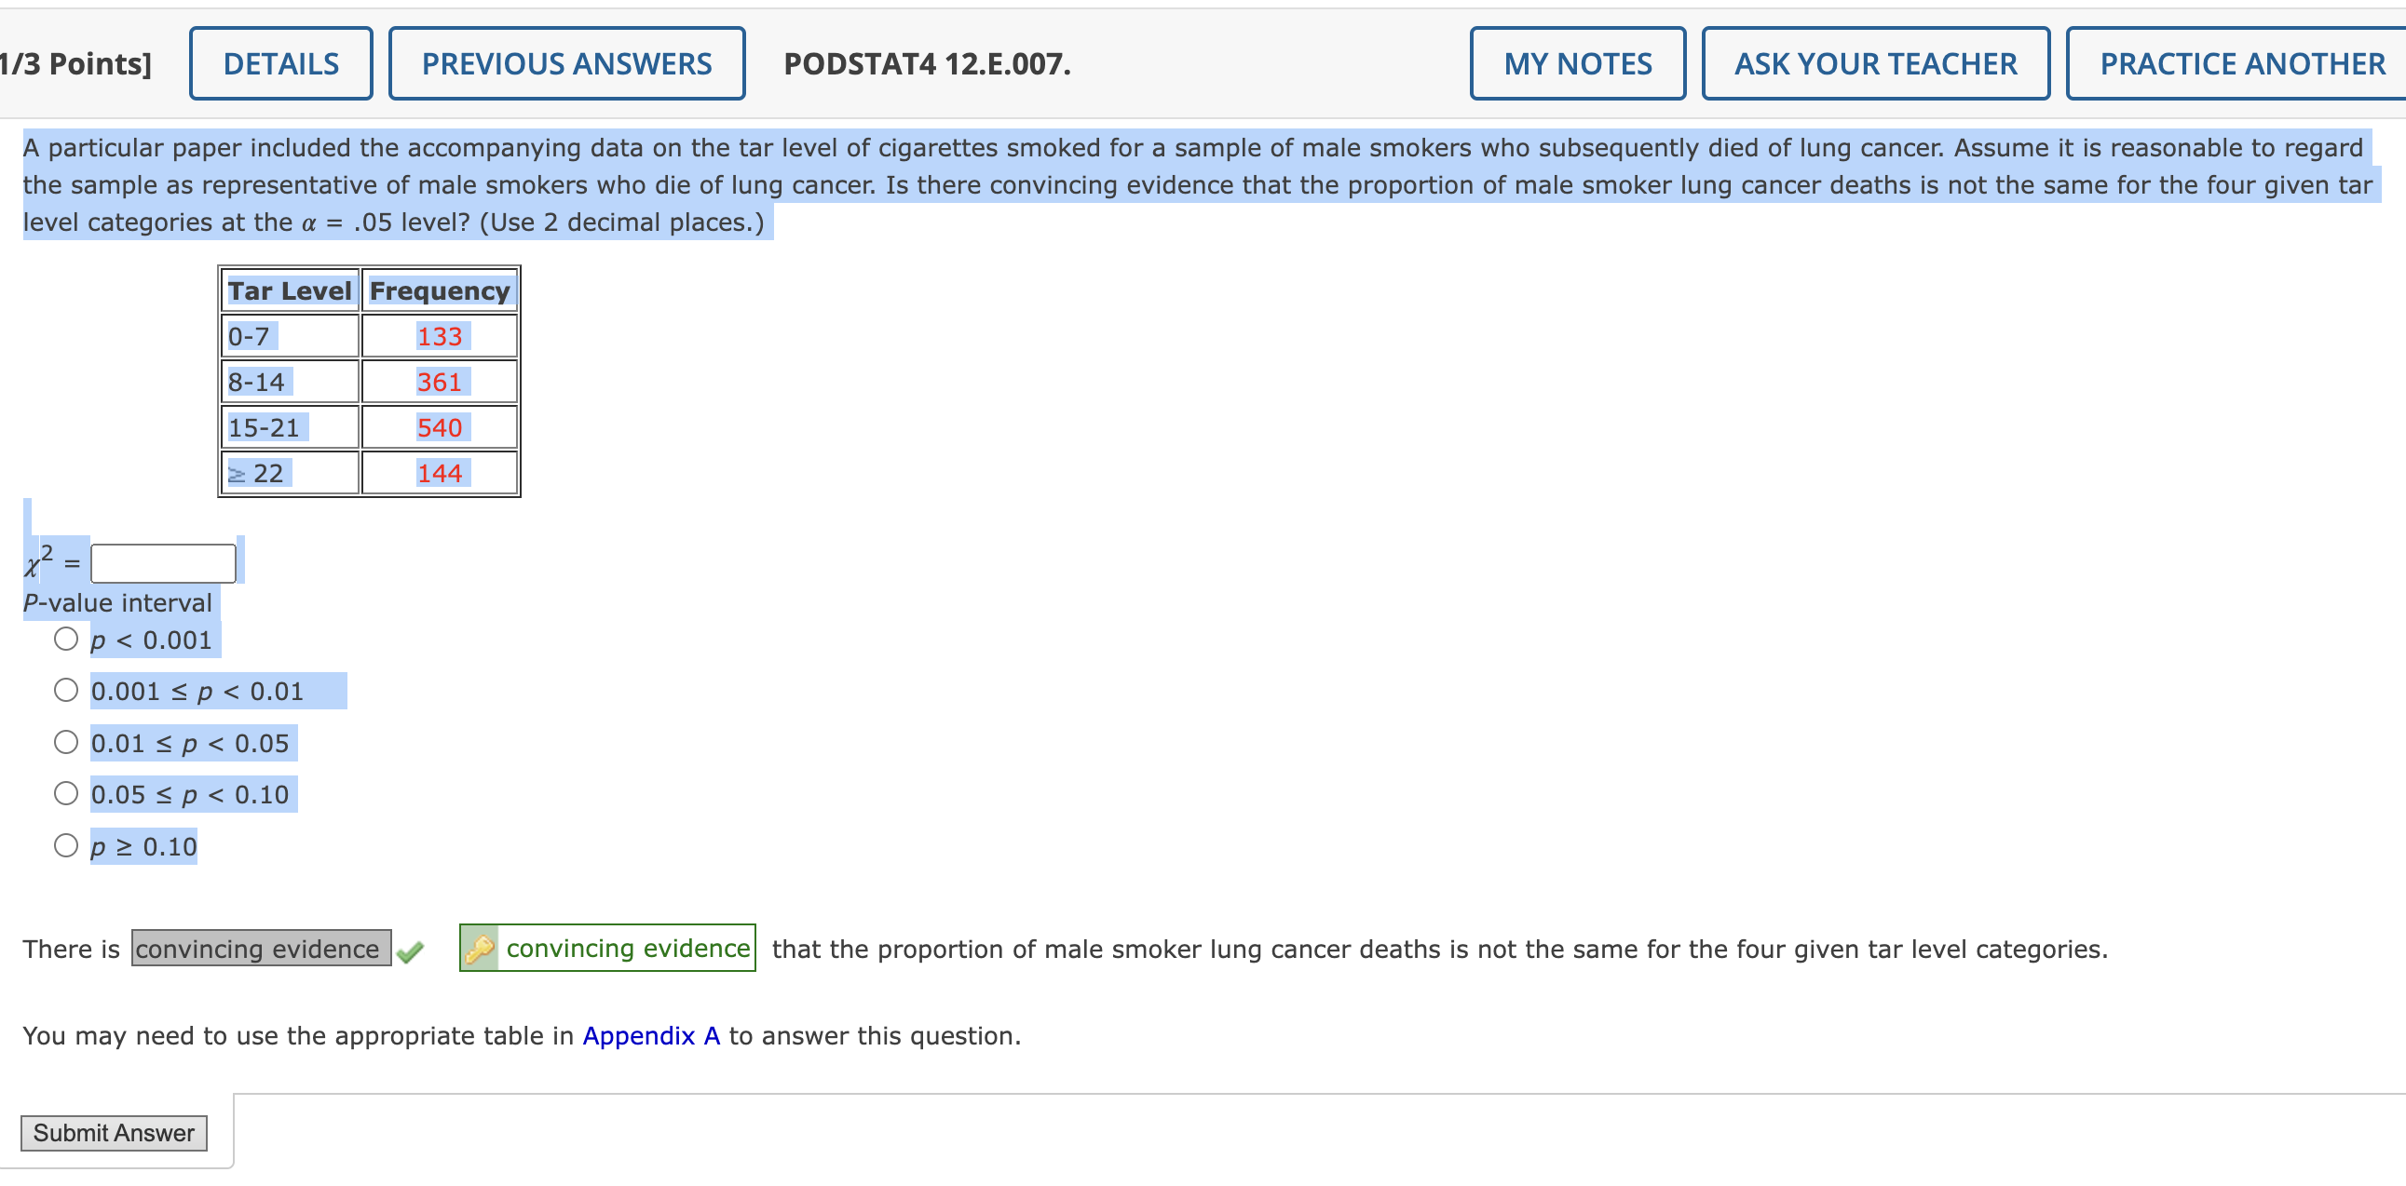Image resolution: width=2406 pixels, height=1186 pixels.
Task: Click the PODSTAT4 12.E.007 question label
Action: coord(926,62)
